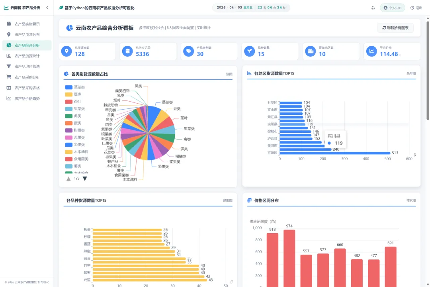Collapse the sidebar with the chevron arrow
The height and width of the screenshot is (287, 430).
[x=47, y=8]
